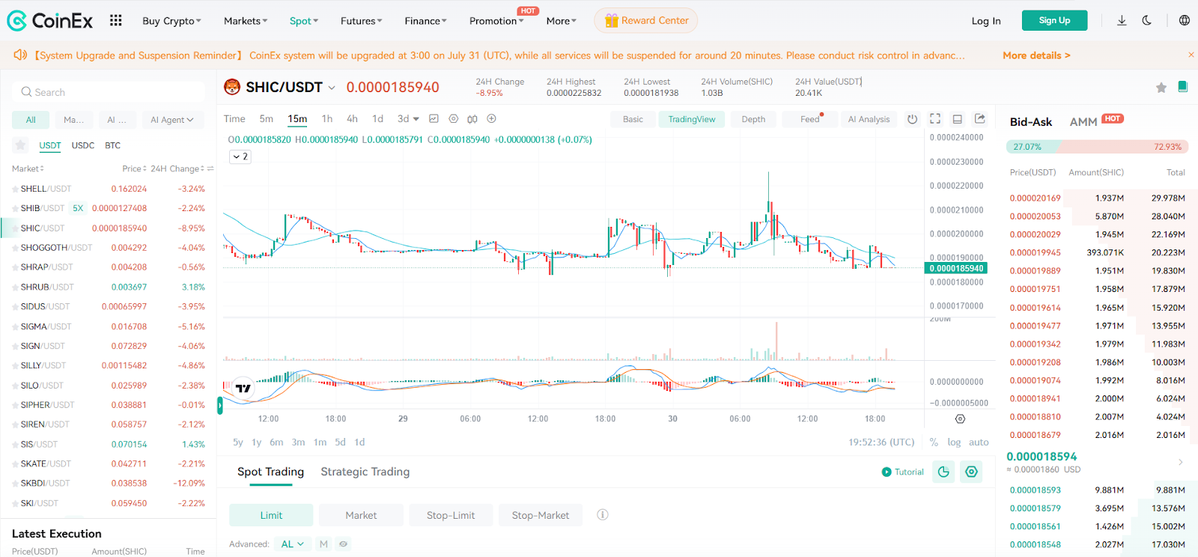Expand the Spot menu

pos(304,21)
